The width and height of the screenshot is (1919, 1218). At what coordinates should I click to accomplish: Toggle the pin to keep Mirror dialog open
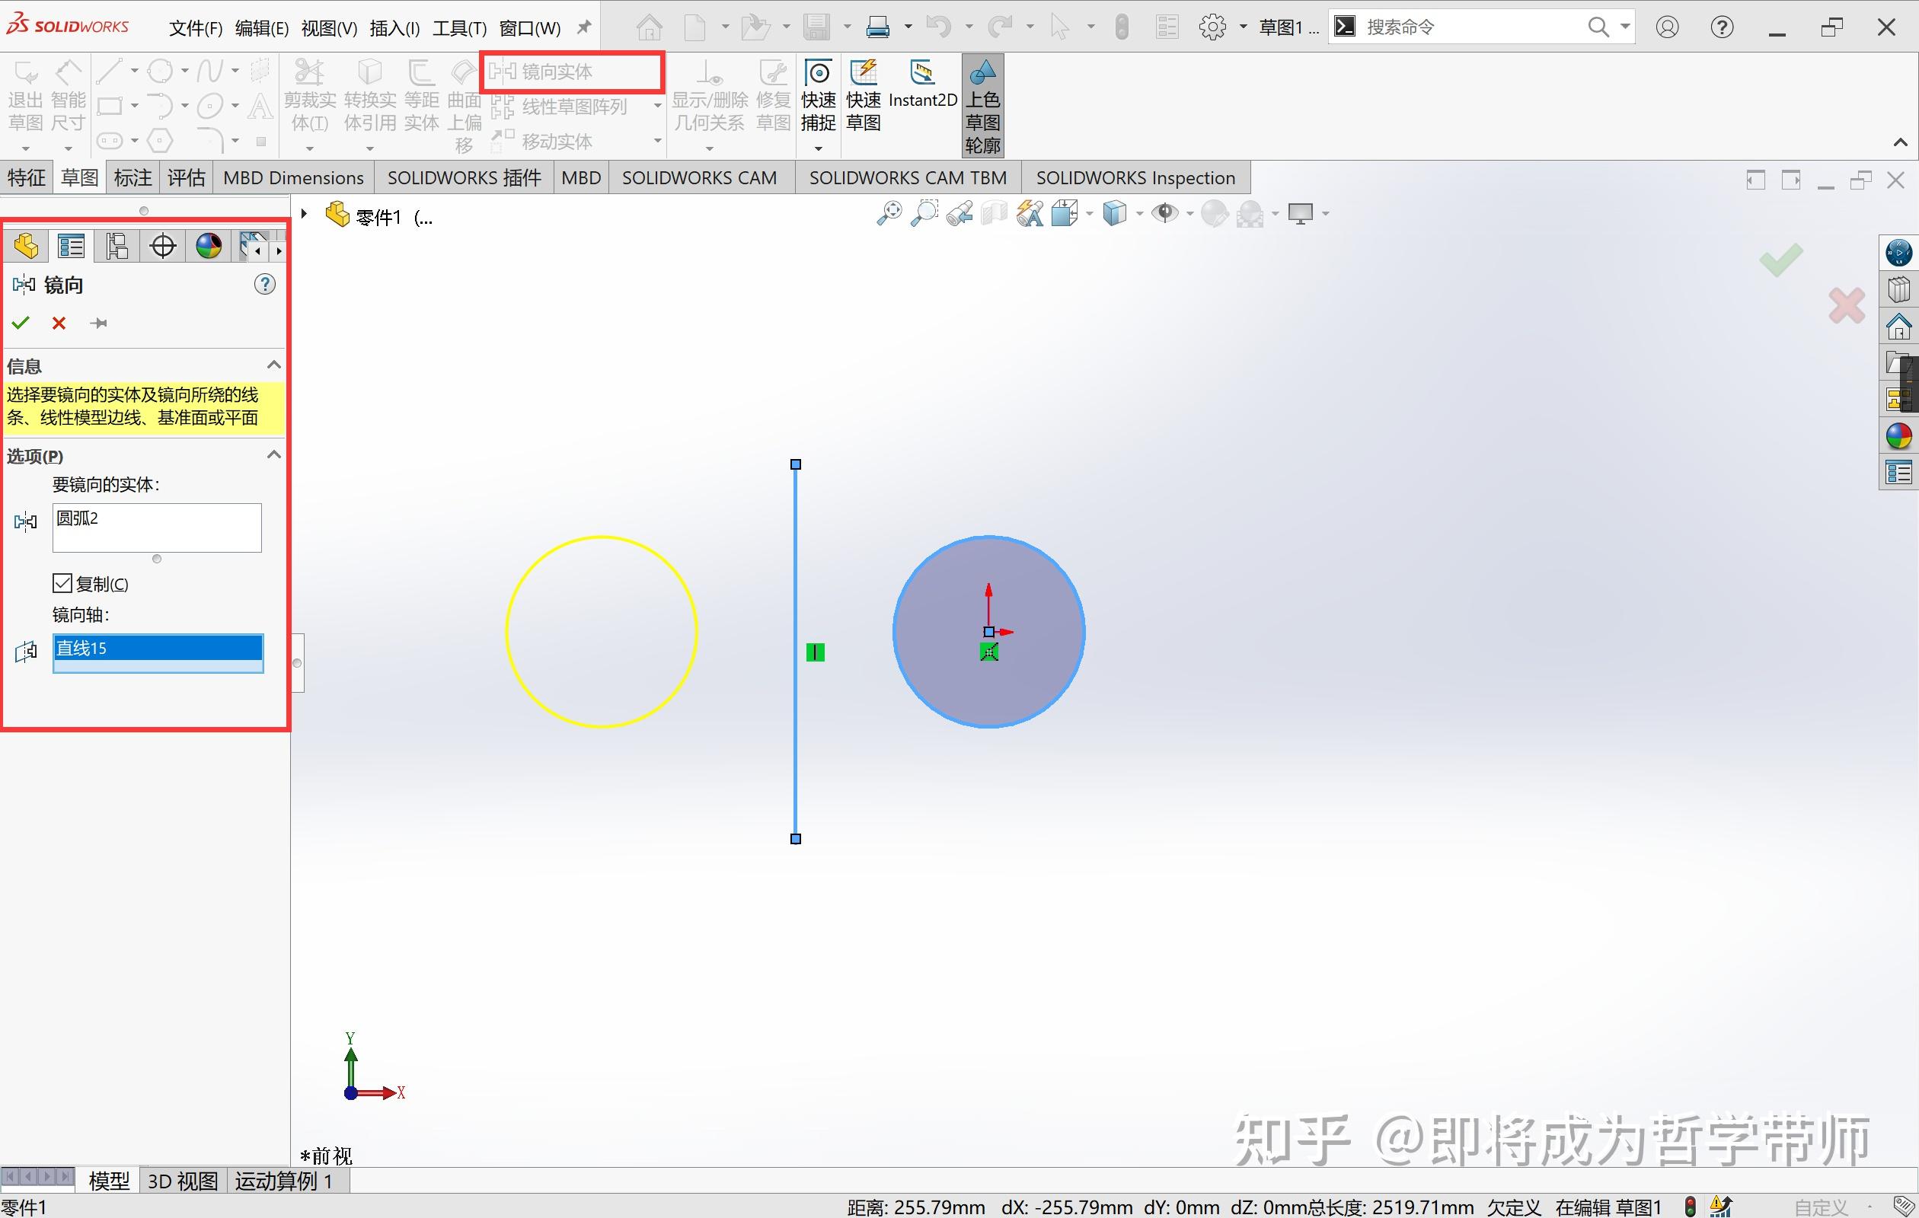[x=99, y=323]
